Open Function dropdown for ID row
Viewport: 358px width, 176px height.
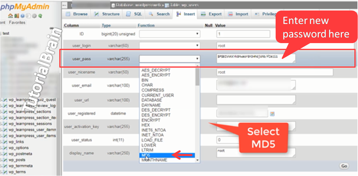(x=170, y=34)
